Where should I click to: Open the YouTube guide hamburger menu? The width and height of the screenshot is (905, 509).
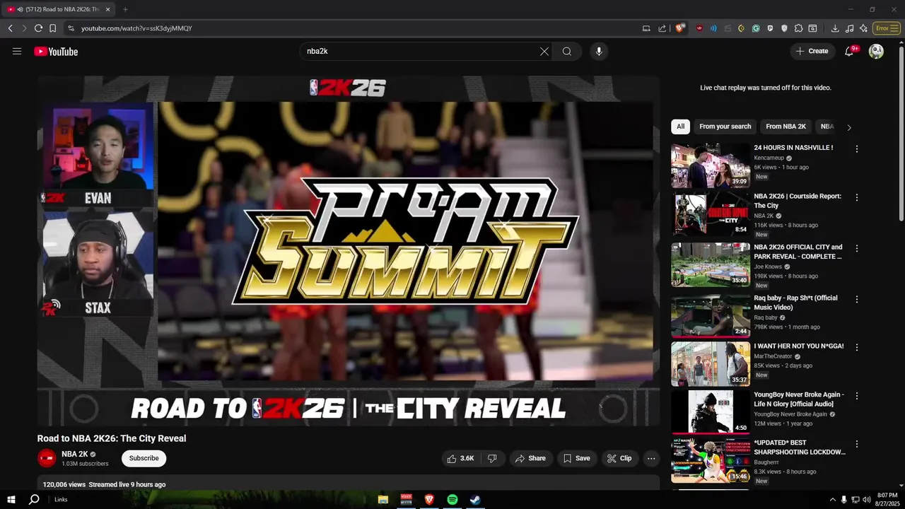click(17, 51)
